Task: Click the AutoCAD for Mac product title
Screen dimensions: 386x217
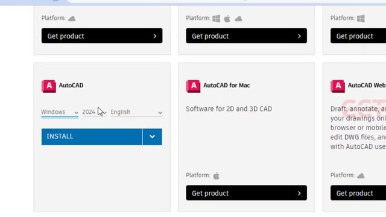Action: 227,86
